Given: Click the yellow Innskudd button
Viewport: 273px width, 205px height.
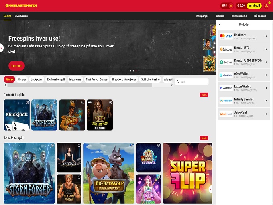Looking at the screenshot, I should (254, 6).
